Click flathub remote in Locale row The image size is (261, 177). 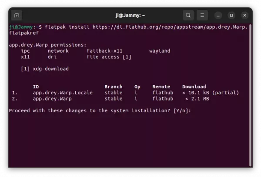click(x=163, y=93)
